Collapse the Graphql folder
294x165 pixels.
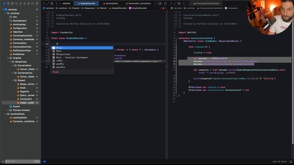point(8,58)
